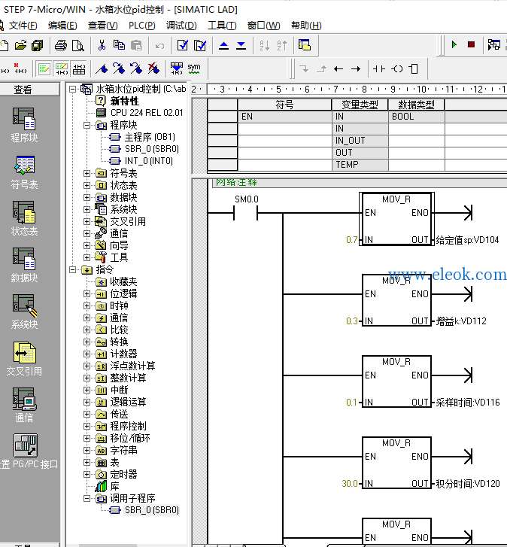This screenshot has width=507, height=547.
Task: Open the 帮助(H) menu
Action: point(306,26)
